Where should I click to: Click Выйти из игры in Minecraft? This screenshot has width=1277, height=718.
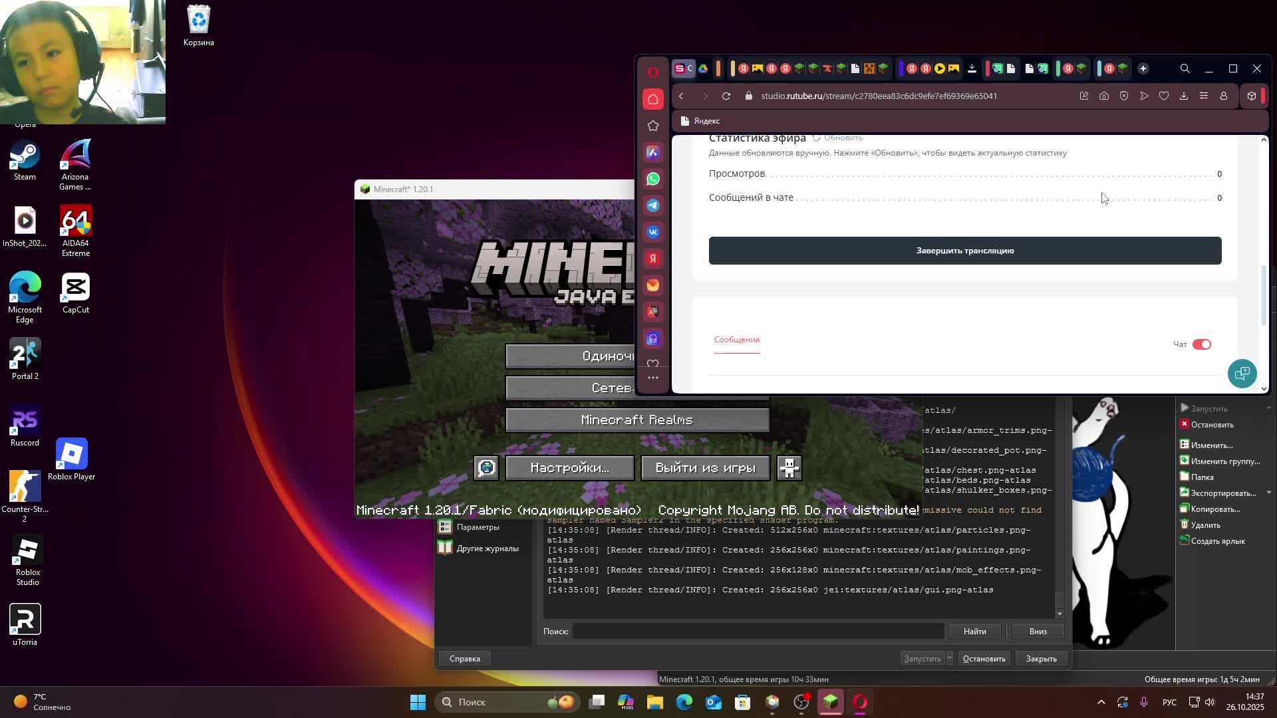705,468
